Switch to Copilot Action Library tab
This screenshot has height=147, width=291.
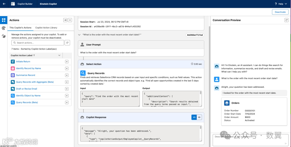[46, 28]
